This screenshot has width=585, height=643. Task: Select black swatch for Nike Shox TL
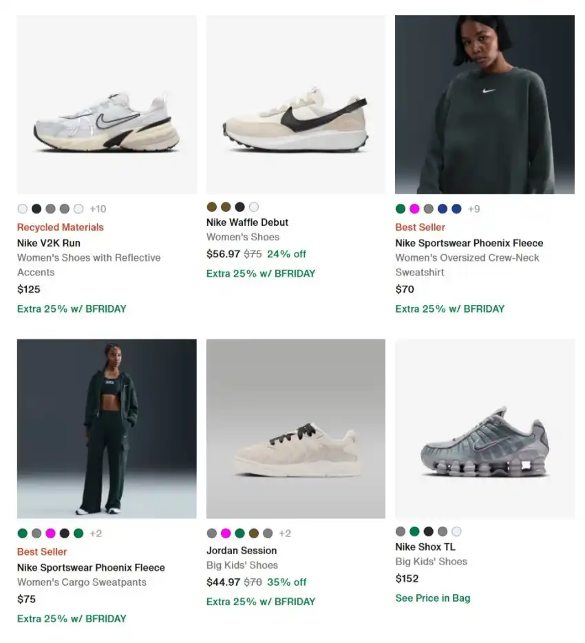[x=428, y=531]
